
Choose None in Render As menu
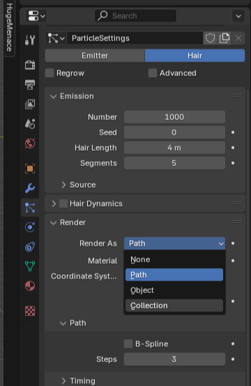pos(174,260)
